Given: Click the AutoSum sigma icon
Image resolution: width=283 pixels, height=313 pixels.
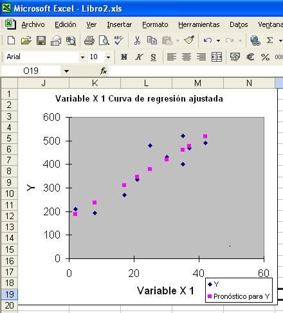Looking at the screenshot, I should pos(269,40).
